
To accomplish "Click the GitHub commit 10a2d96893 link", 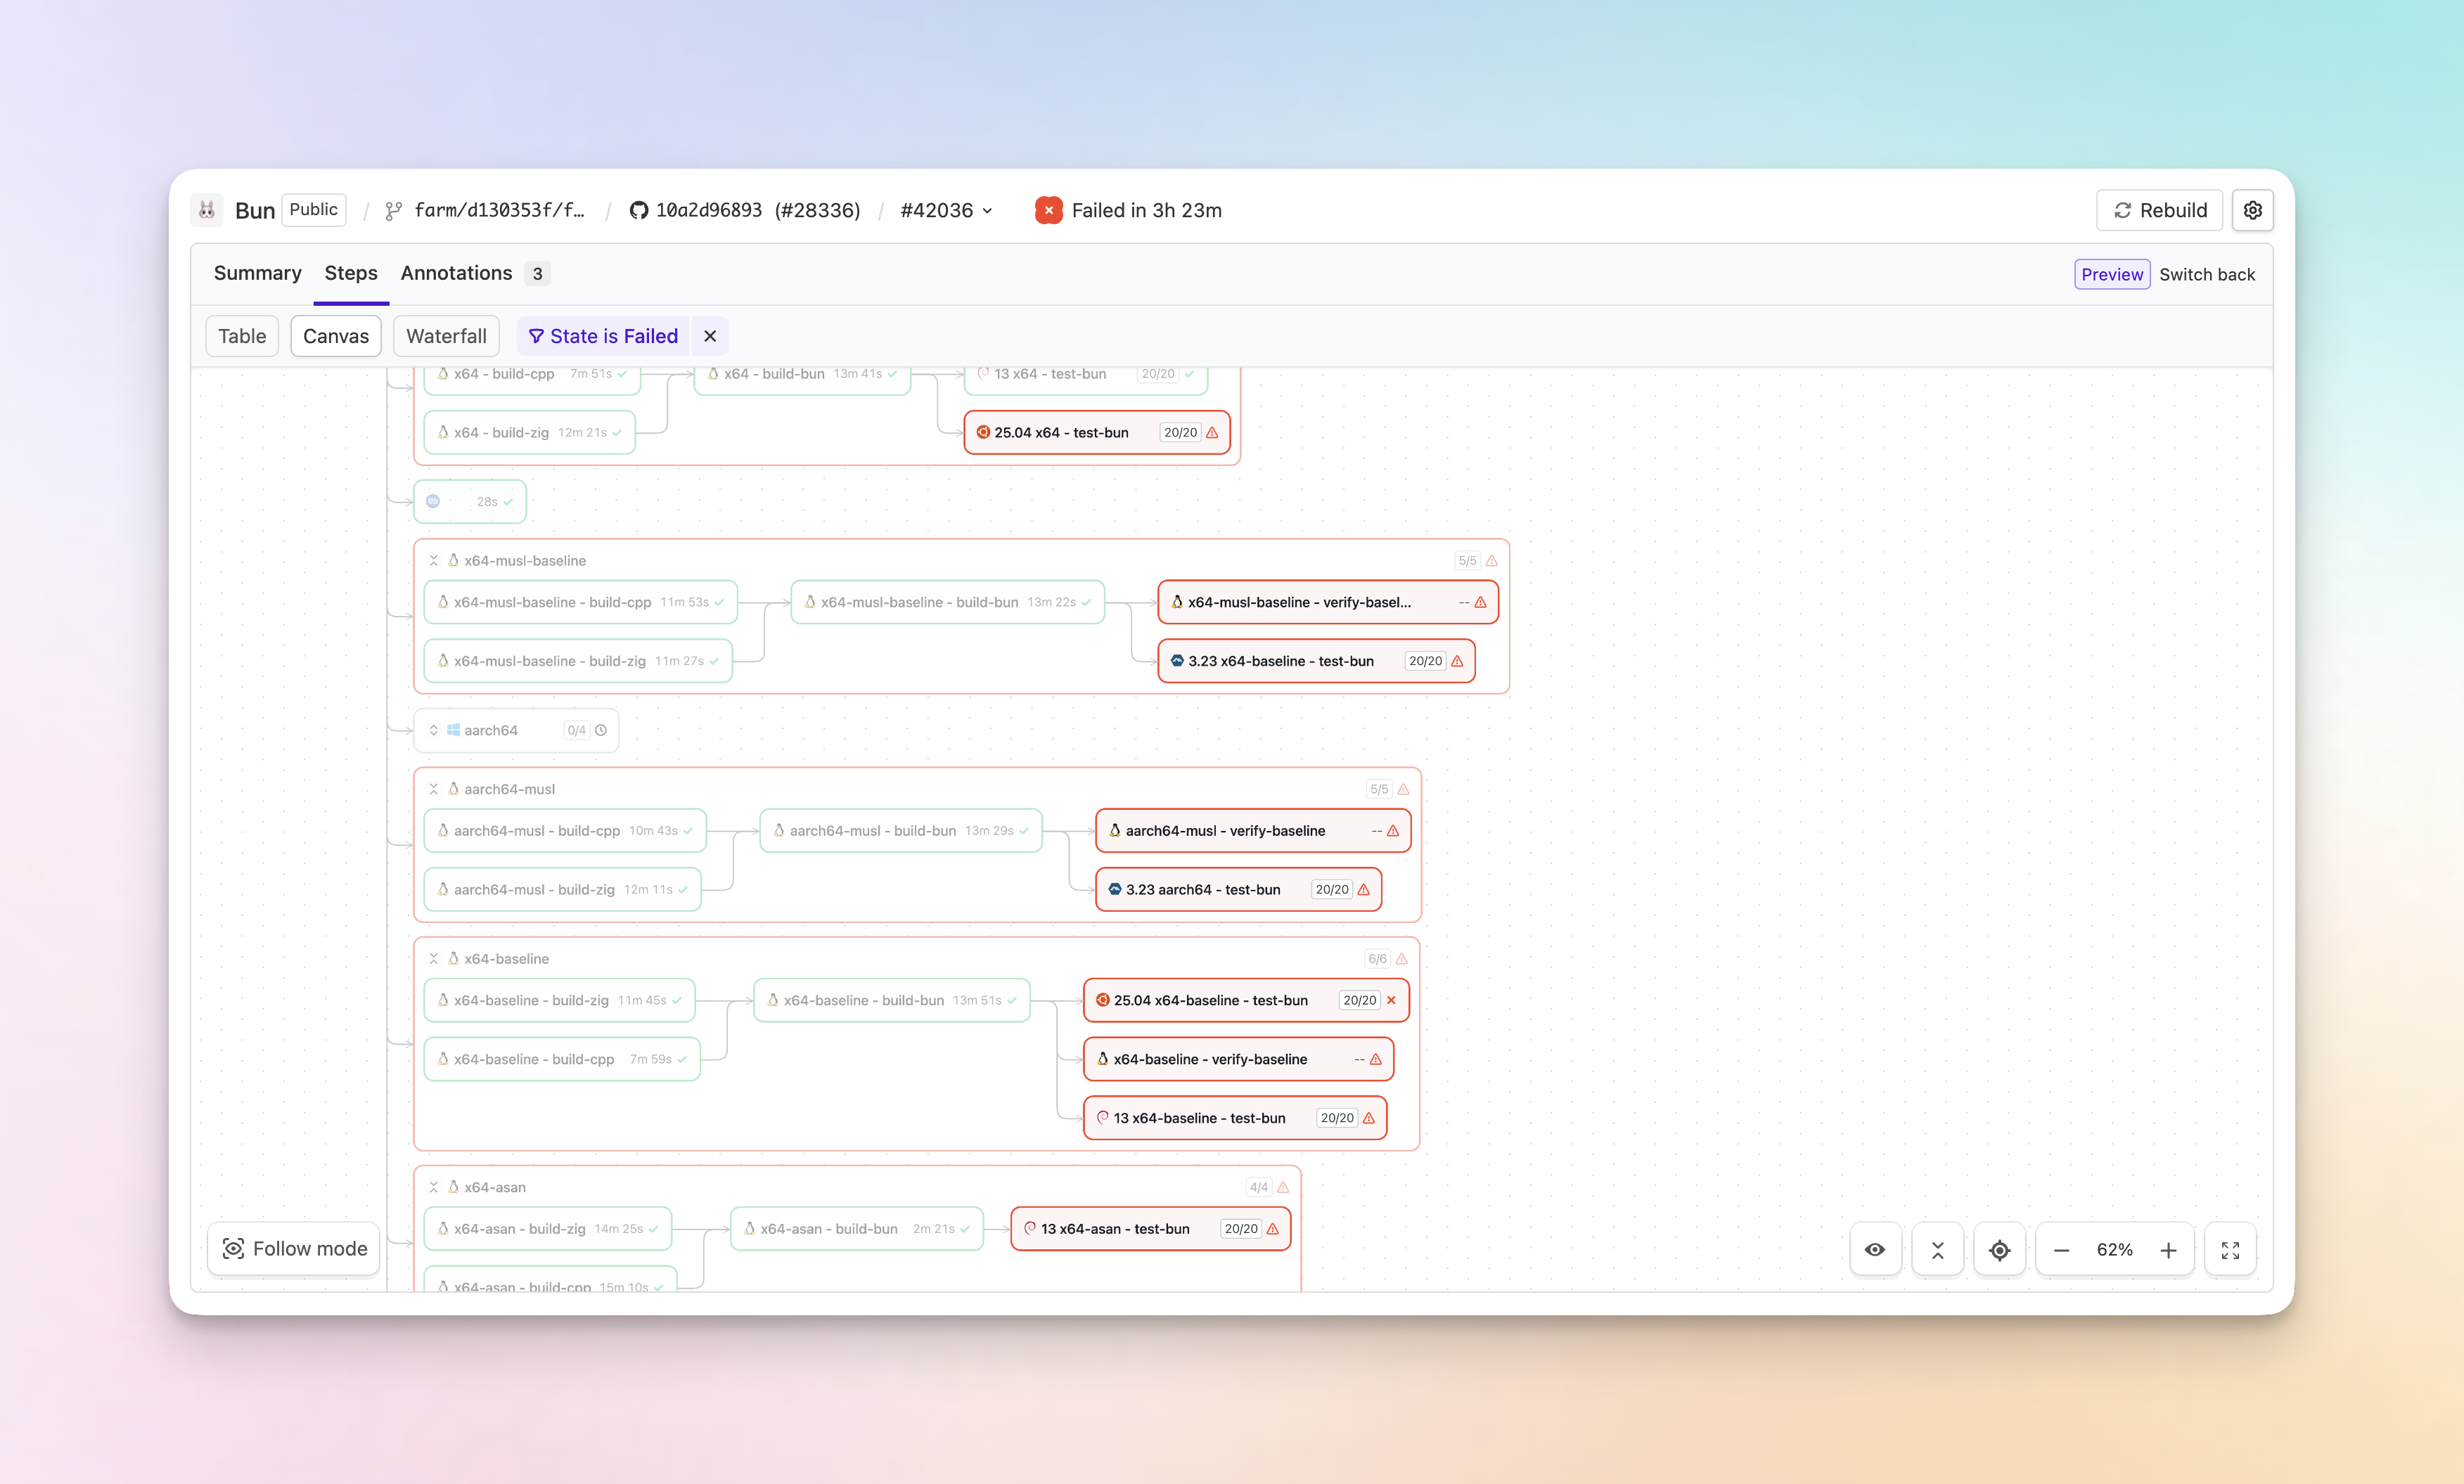I will click(708, 210).
